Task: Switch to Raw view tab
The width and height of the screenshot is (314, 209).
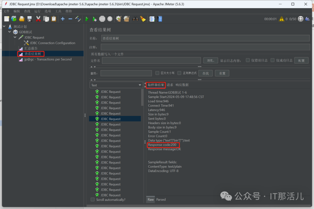Action: [x=151, y=199]
